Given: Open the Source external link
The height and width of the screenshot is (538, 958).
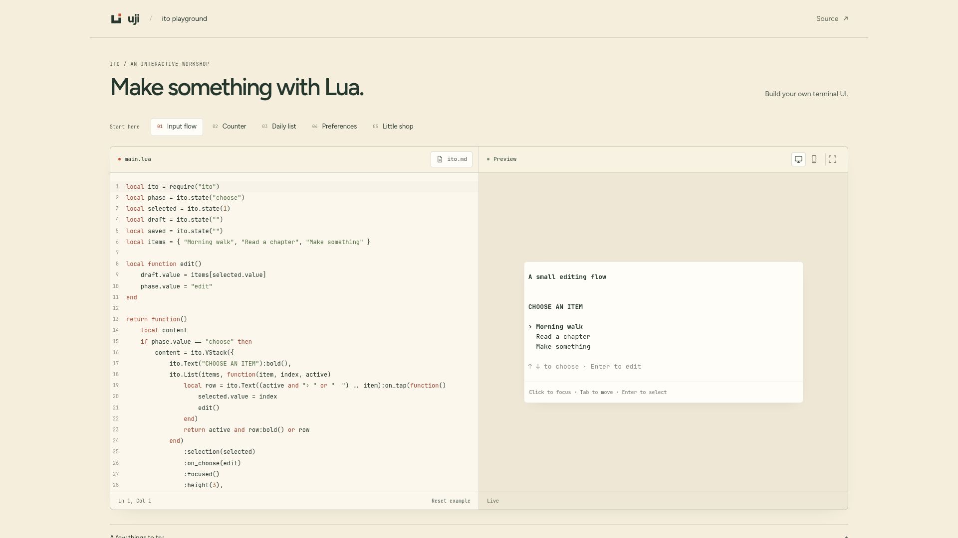Looking at the screenshot, I should pyautogui.click(x=832, y=19).
